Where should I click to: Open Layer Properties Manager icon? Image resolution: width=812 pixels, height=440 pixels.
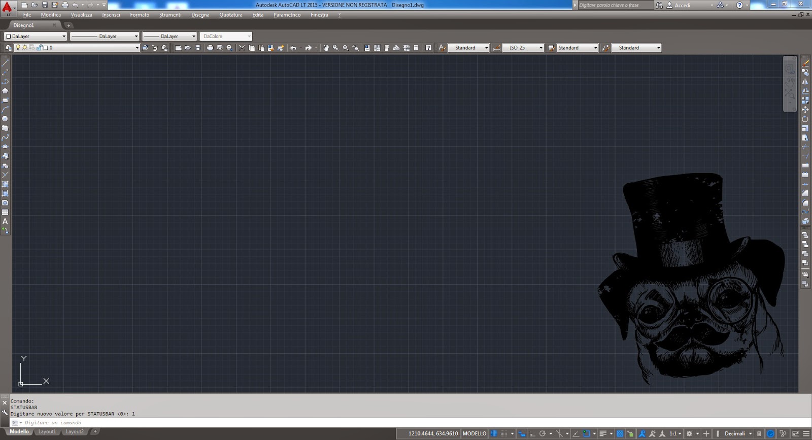[8, 48]
